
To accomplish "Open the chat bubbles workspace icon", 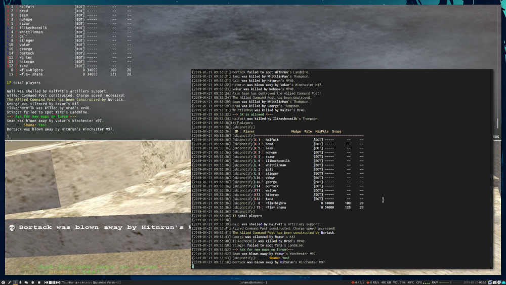I will (26, 282).
